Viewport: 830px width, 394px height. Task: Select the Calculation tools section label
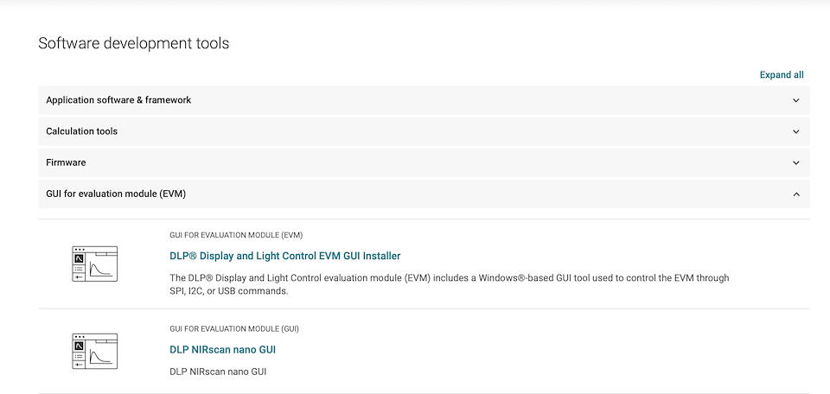coord(81,131)
